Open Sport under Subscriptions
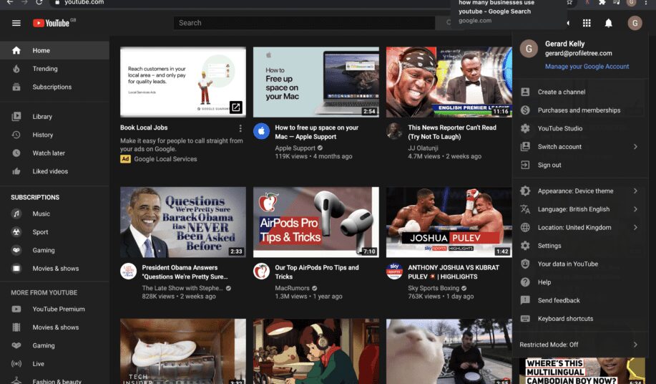The width and height of the screenshot is (656, 384). [54, 232]
